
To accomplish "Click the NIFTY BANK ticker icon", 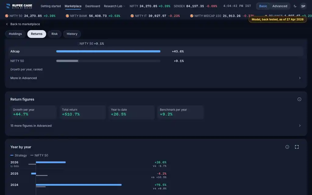I will [67, 16].
